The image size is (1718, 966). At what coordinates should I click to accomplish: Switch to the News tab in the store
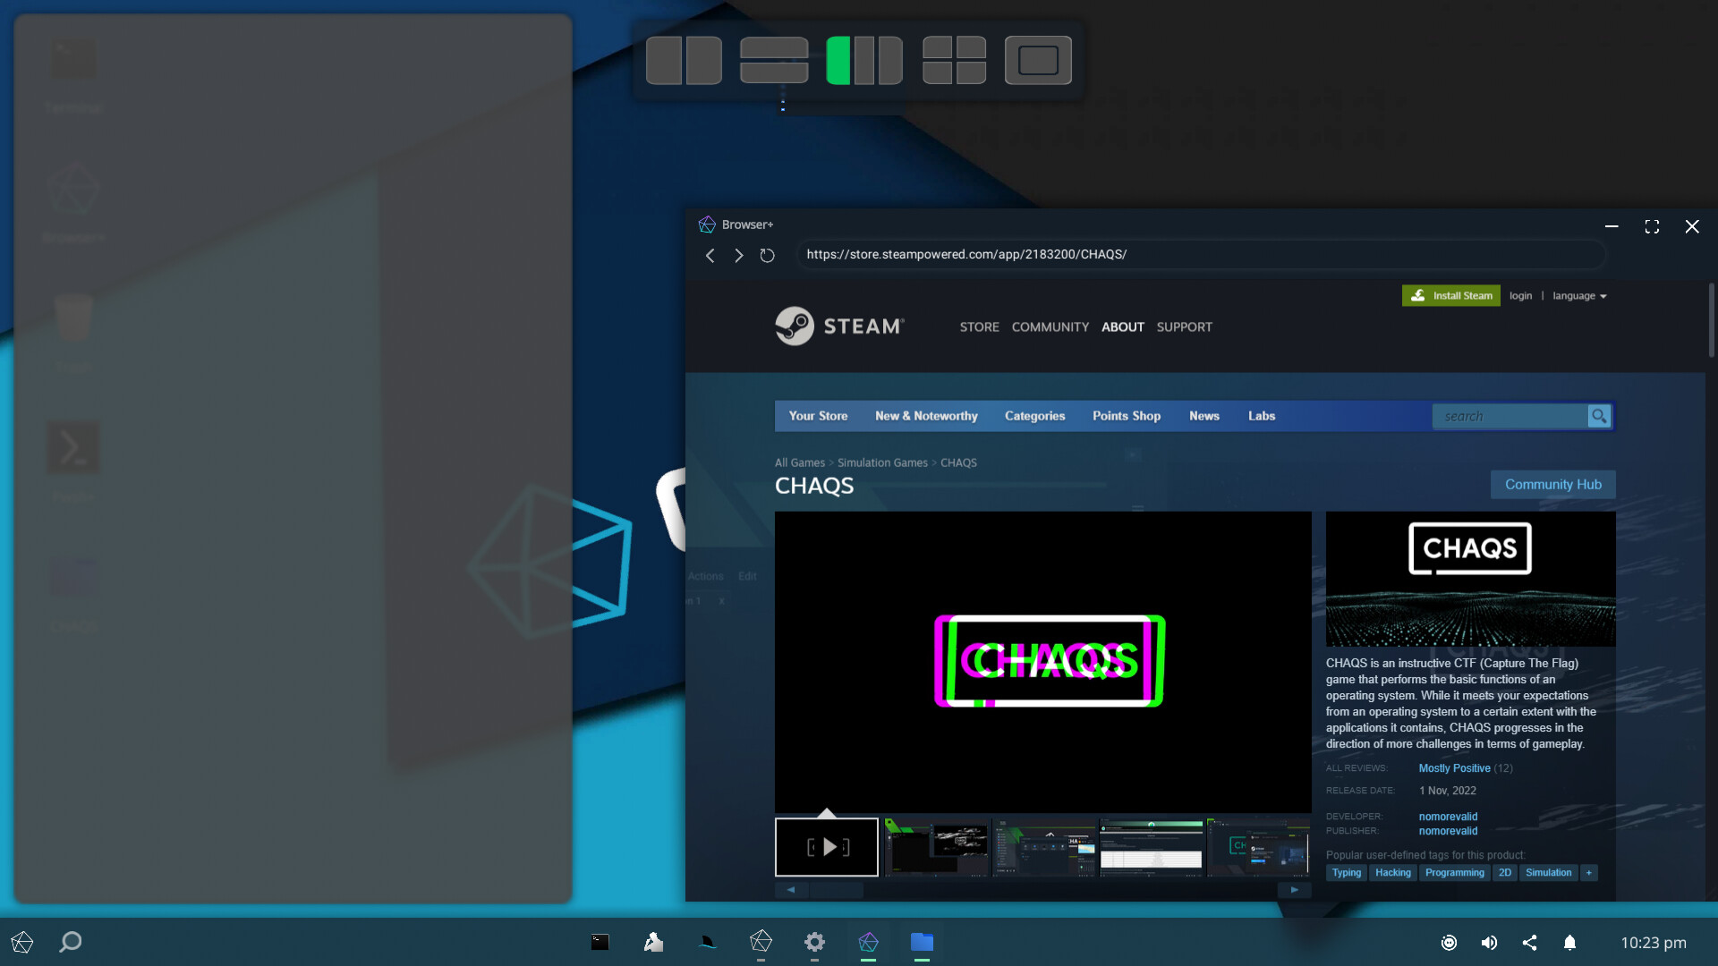(x=1203, y=415)
